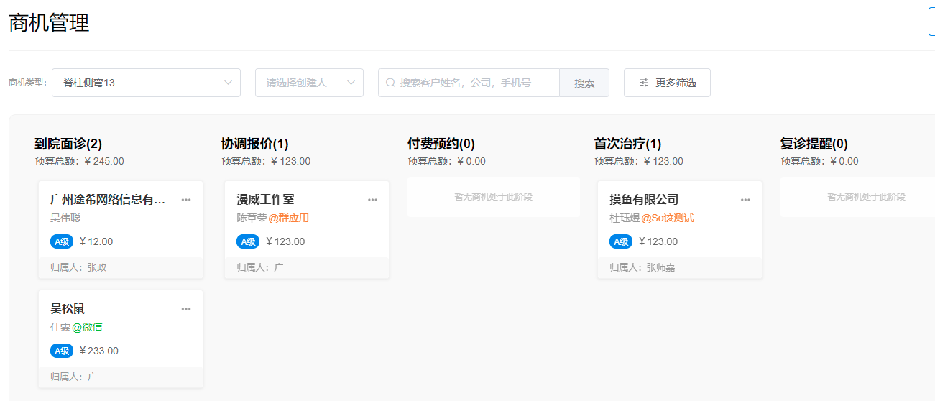Select the 到院面诊(2) stage header
This screenshot has height=401, width=935.
click(68, 144)
